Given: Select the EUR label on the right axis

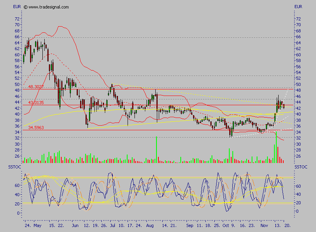Looking at the screenshot, I should click(x=299, y=6).
